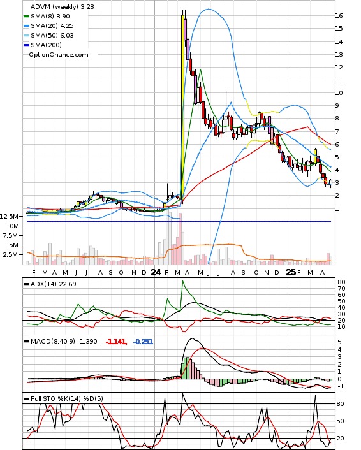
Task: Click the Full STO legend marker
Action: click(x=26, y=398)
